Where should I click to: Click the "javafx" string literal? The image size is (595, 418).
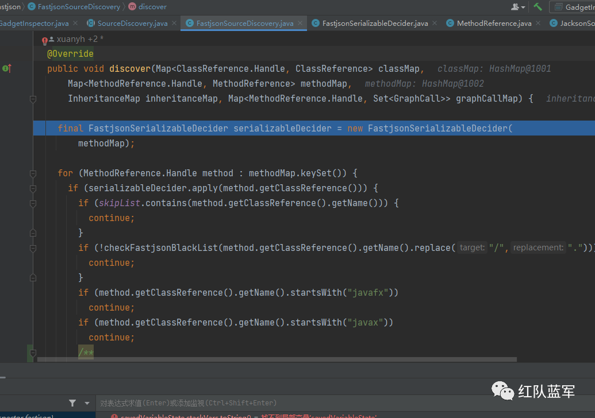coord(368,293)
